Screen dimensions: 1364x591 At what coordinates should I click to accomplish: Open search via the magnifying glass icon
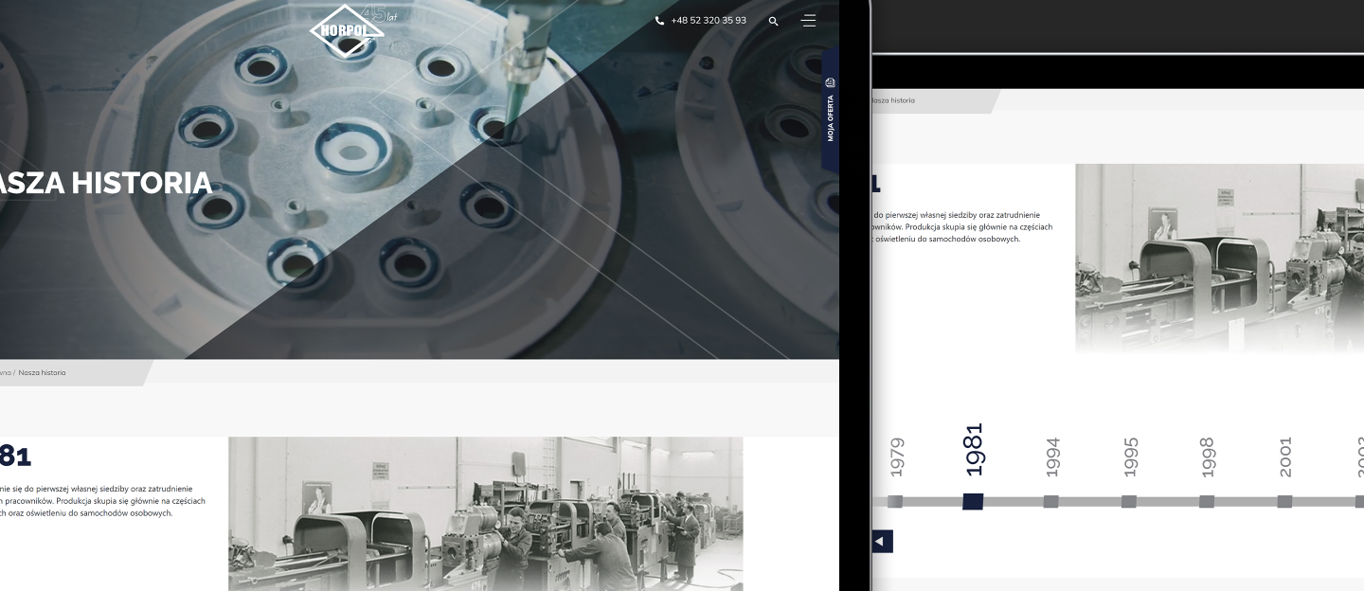point(774,21)
